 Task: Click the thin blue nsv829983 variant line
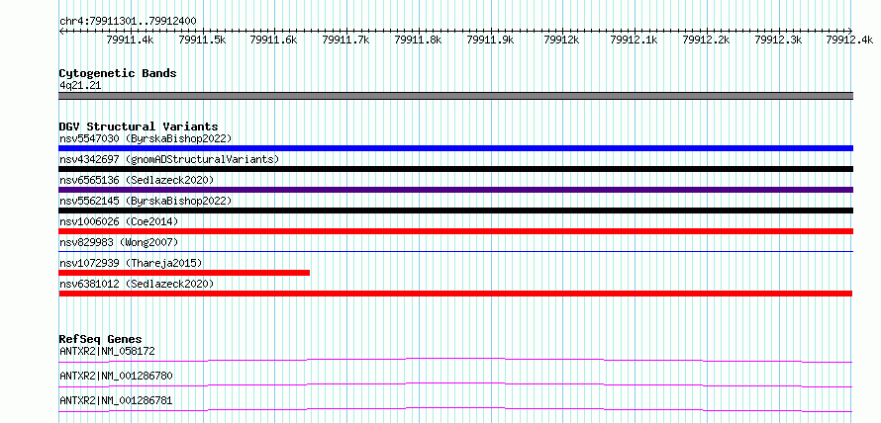pyautogui.click(x=455, y=251)
